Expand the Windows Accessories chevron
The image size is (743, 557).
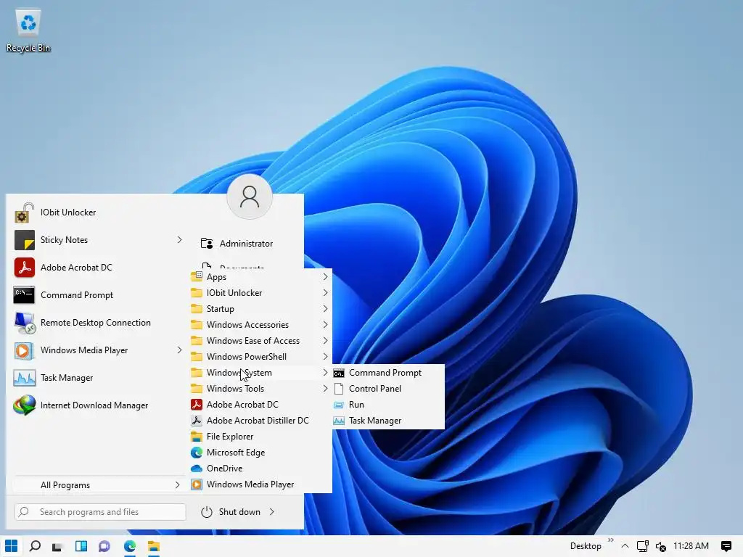click(x=325, y=324)
